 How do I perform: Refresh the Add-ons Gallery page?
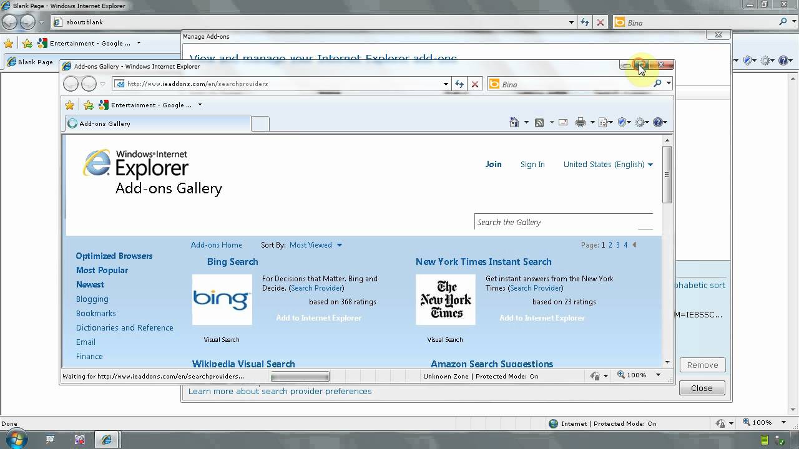coord(459,84)
